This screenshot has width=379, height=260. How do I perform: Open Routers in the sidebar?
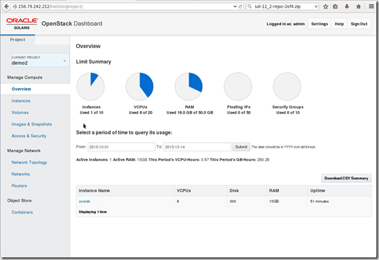coord(19,186)
